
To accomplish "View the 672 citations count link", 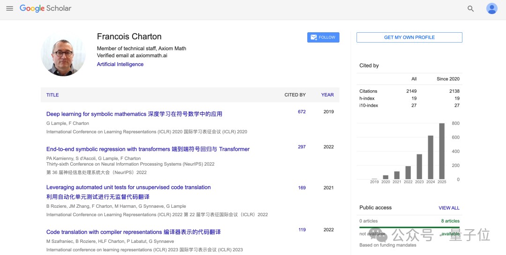I will click(302, 112).
